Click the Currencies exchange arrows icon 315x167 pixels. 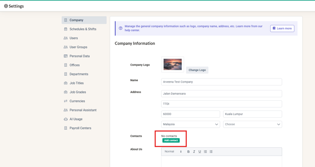pyautogui.click(x=65, y=101)
